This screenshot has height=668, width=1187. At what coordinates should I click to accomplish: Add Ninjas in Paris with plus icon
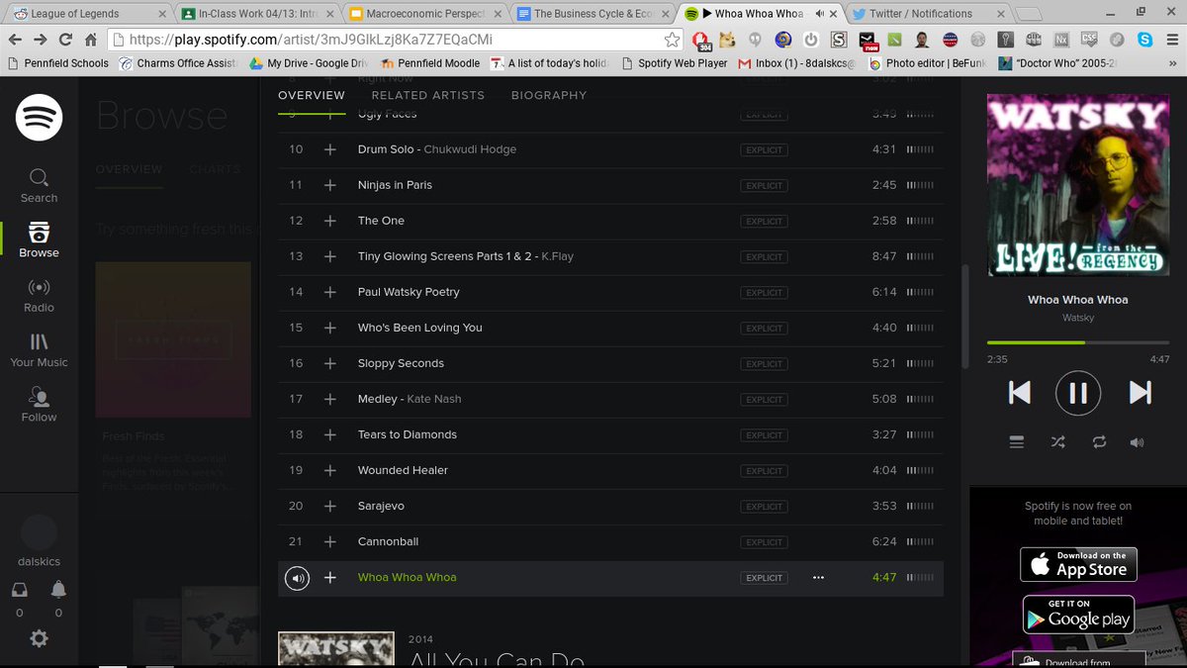[x=330, y=185]
